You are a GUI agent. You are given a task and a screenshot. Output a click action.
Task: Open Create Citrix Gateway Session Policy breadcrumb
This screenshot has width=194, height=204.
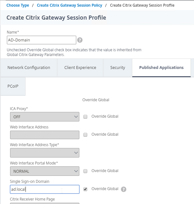click(x=70, y=5)
